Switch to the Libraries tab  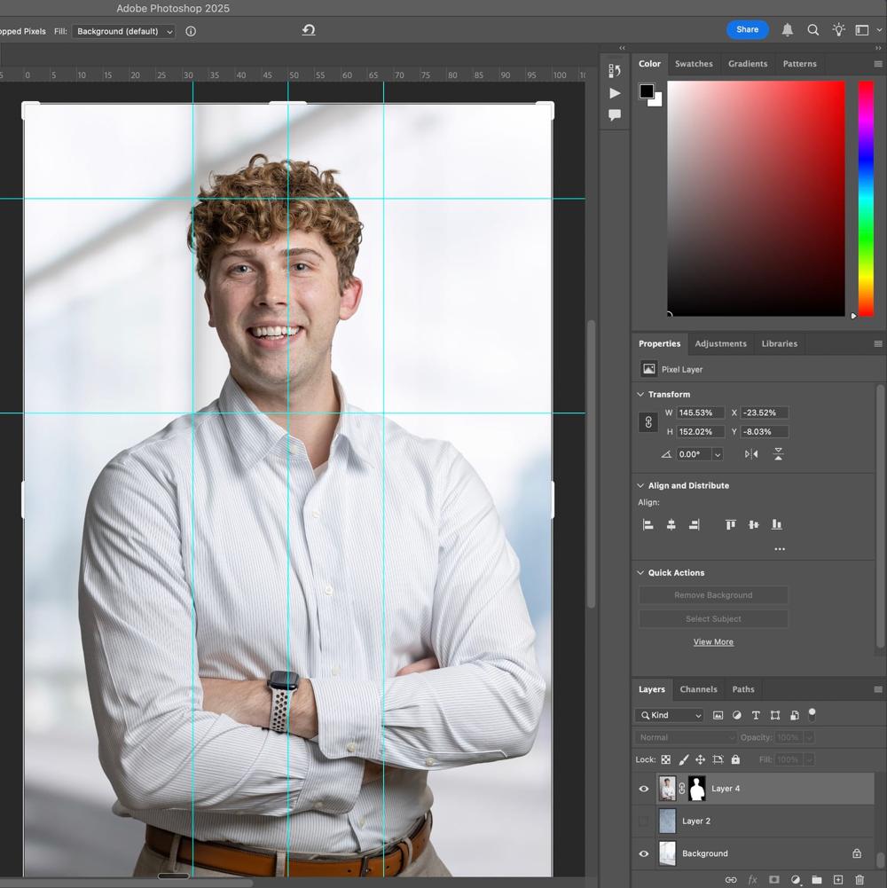(779, 344)
